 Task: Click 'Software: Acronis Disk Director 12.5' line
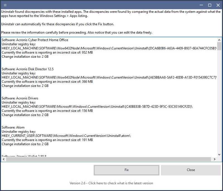[x=28, y=69]
